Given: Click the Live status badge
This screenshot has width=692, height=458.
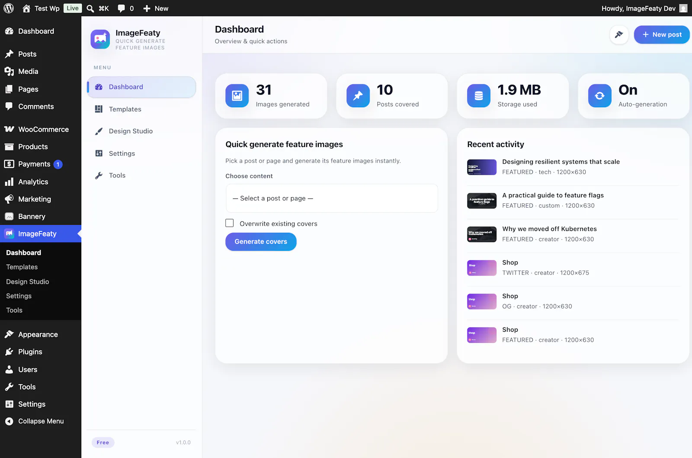Looking at the screenshot, I should tap(73, 8).
